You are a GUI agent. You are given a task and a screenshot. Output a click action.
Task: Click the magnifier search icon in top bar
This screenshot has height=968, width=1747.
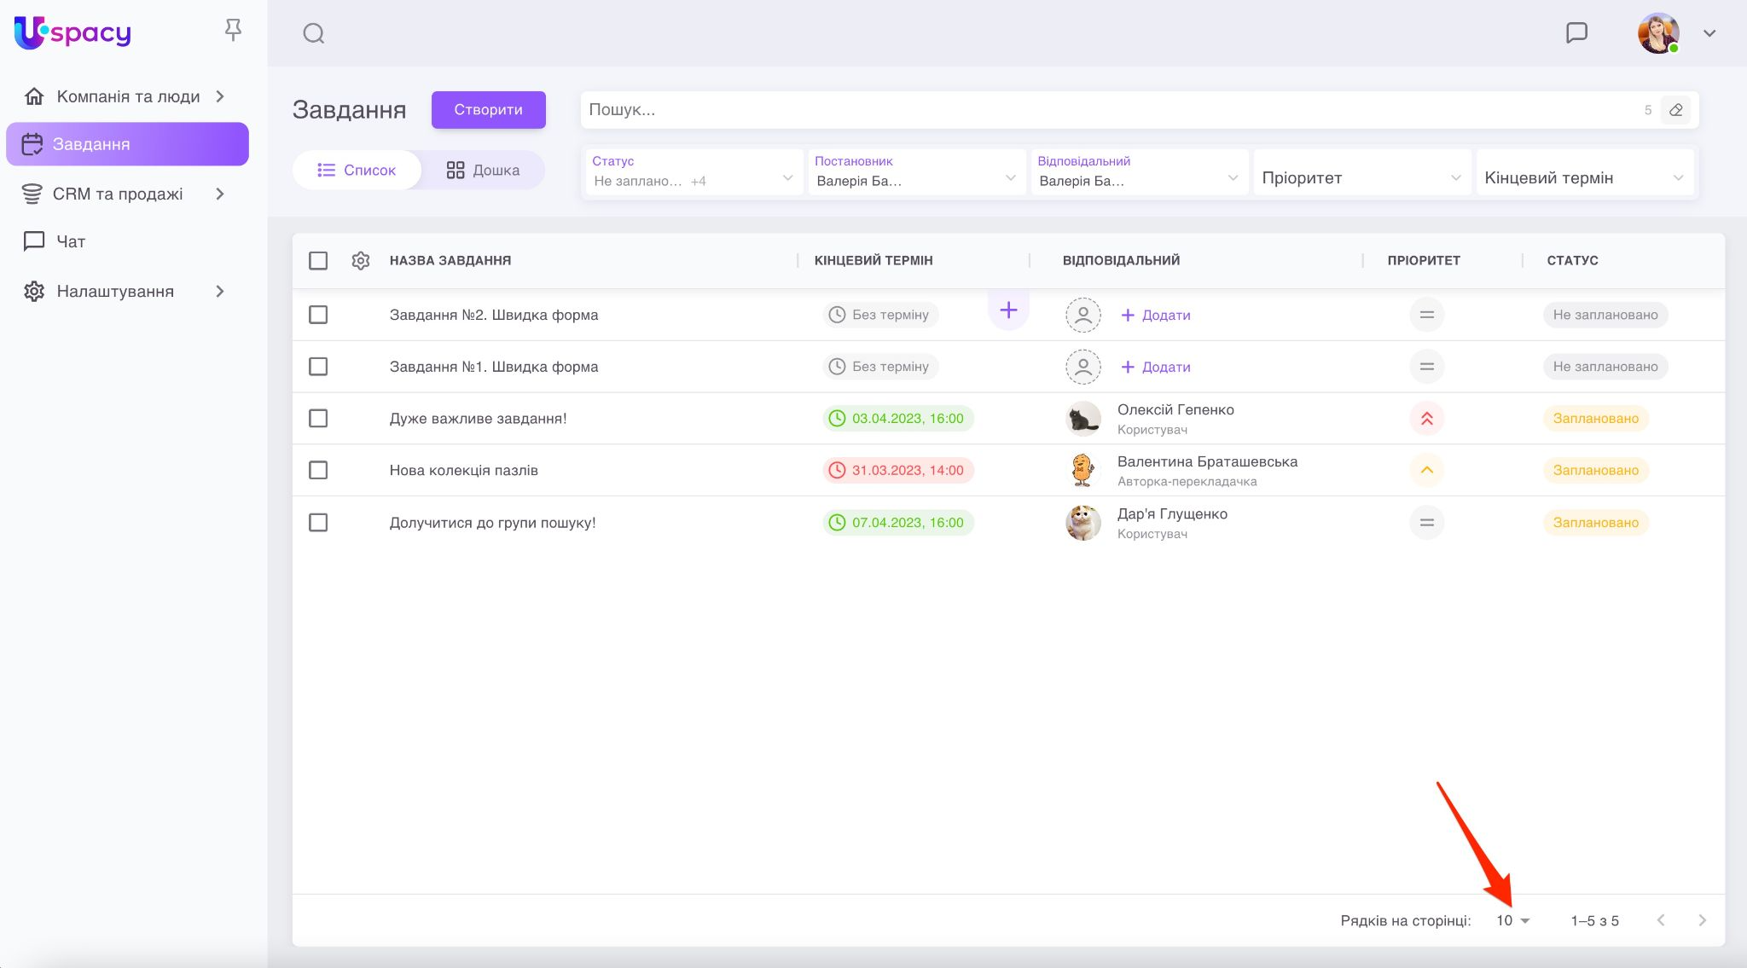coord(314,33)
